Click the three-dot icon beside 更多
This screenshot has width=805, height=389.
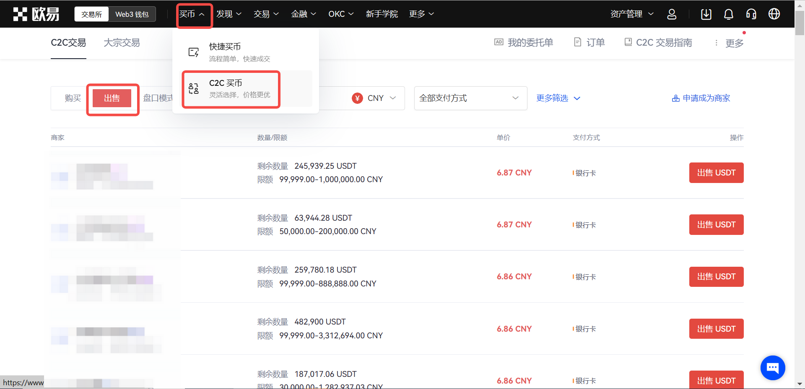point(716,43)
